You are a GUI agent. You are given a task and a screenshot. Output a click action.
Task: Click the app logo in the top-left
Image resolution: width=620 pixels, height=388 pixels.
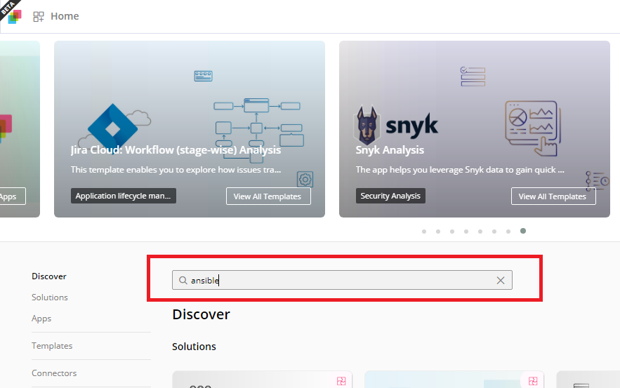coord(15,17)
